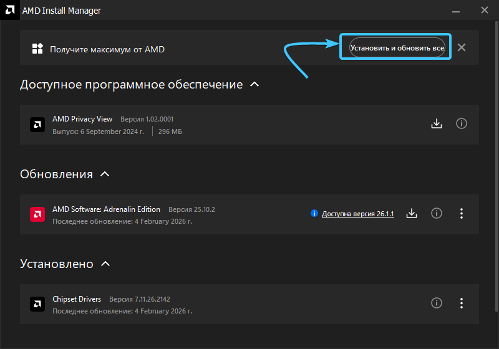View Chipset Drivers information
The width and height of the screenshot is (499, 349).
(x=437, y=304)
